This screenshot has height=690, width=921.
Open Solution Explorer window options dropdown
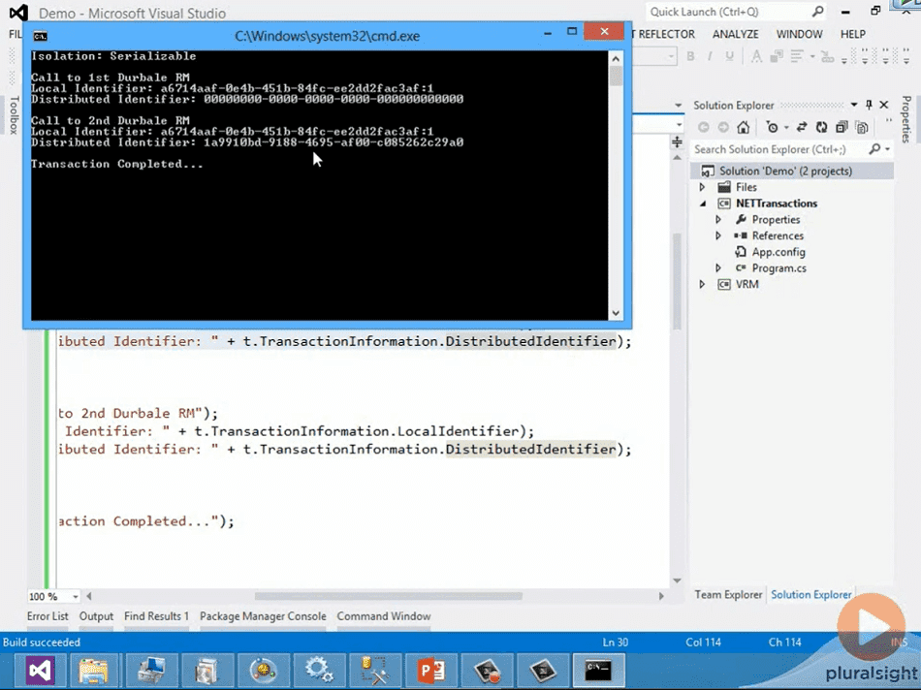pos(853,105)
